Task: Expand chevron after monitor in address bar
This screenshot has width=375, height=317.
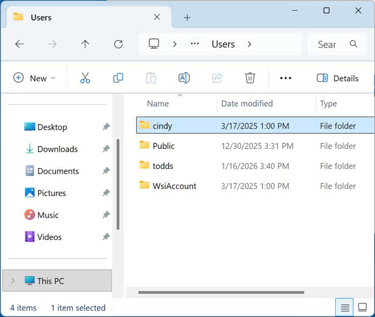Action: coord(175,44)
